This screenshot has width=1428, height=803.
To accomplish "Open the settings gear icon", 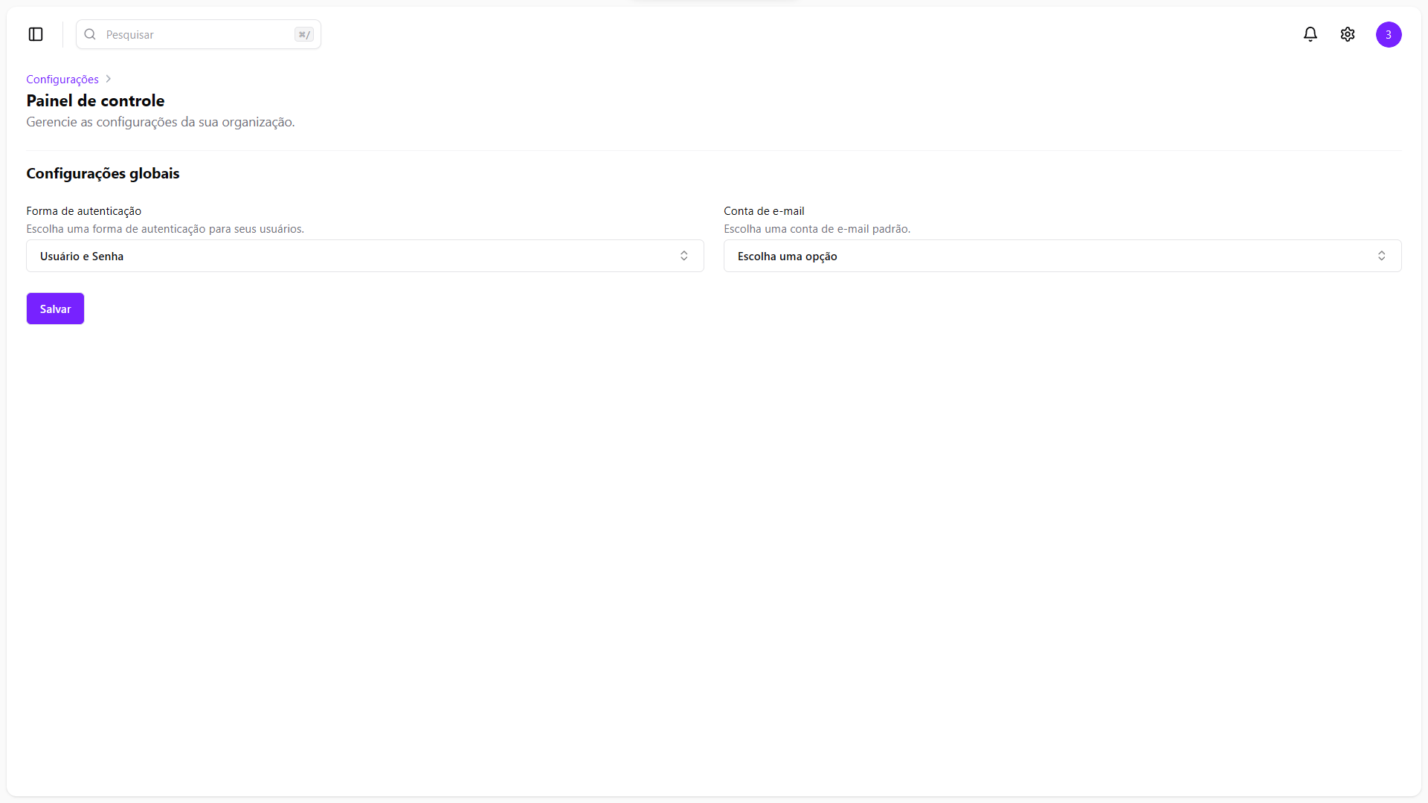I will [x=1347, y=34].
